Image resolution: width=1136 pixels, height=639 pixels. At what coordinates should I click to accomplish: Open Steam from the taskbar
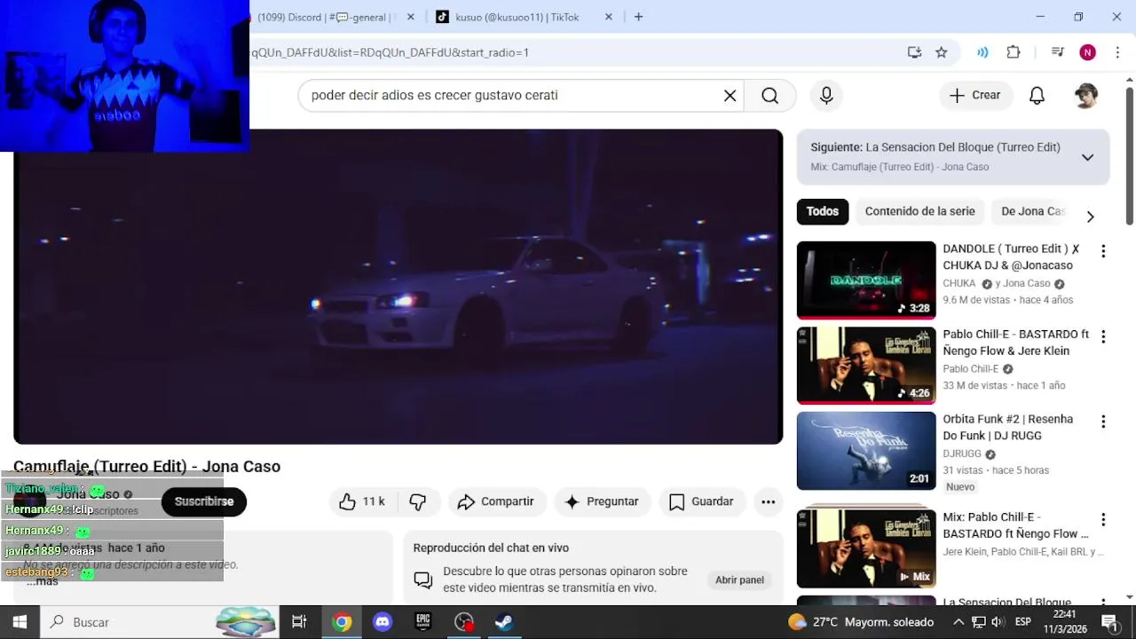pyautogui.click(x=504, y=622)
